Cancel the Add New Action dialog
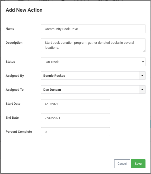 pos(122,164)
